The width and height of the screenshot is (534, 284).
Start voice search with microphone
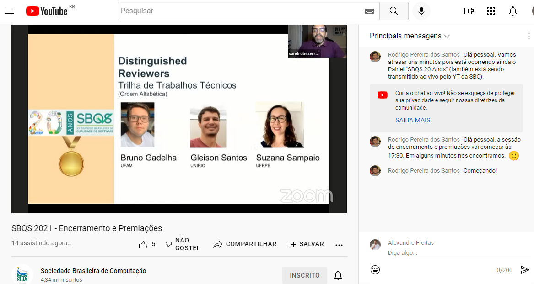(421, 11)
